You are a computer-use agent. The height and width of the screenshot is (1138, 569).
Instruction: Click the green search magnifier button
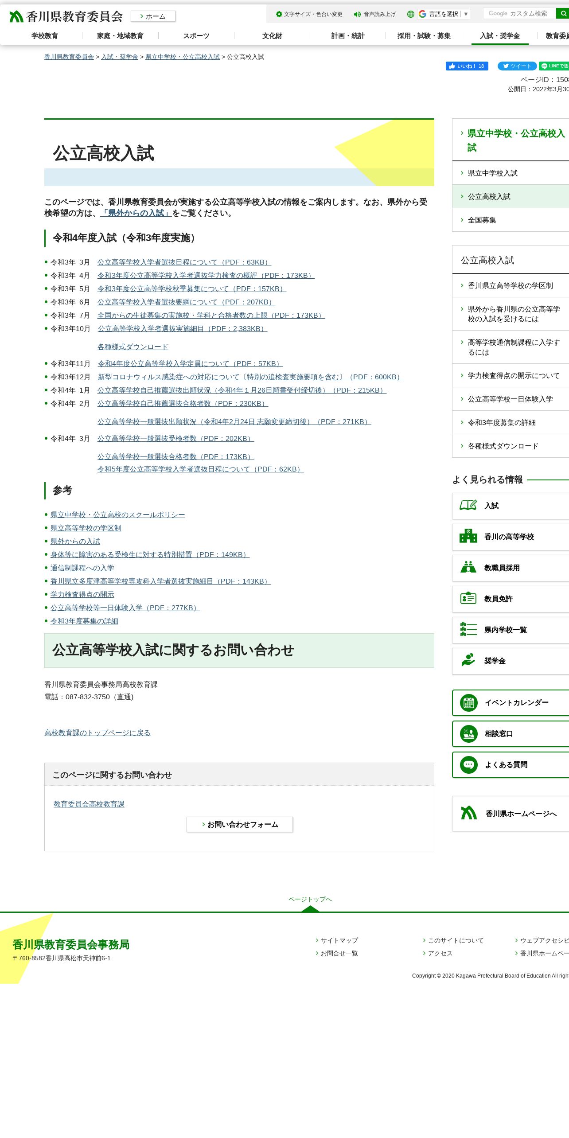(x=563, y=14)
